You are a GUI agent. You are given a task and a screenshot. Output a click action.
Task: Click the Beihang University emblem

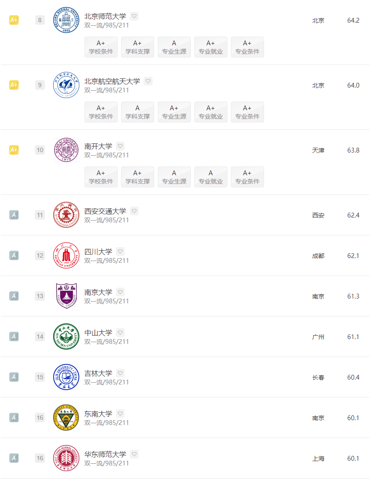point(66,85)
